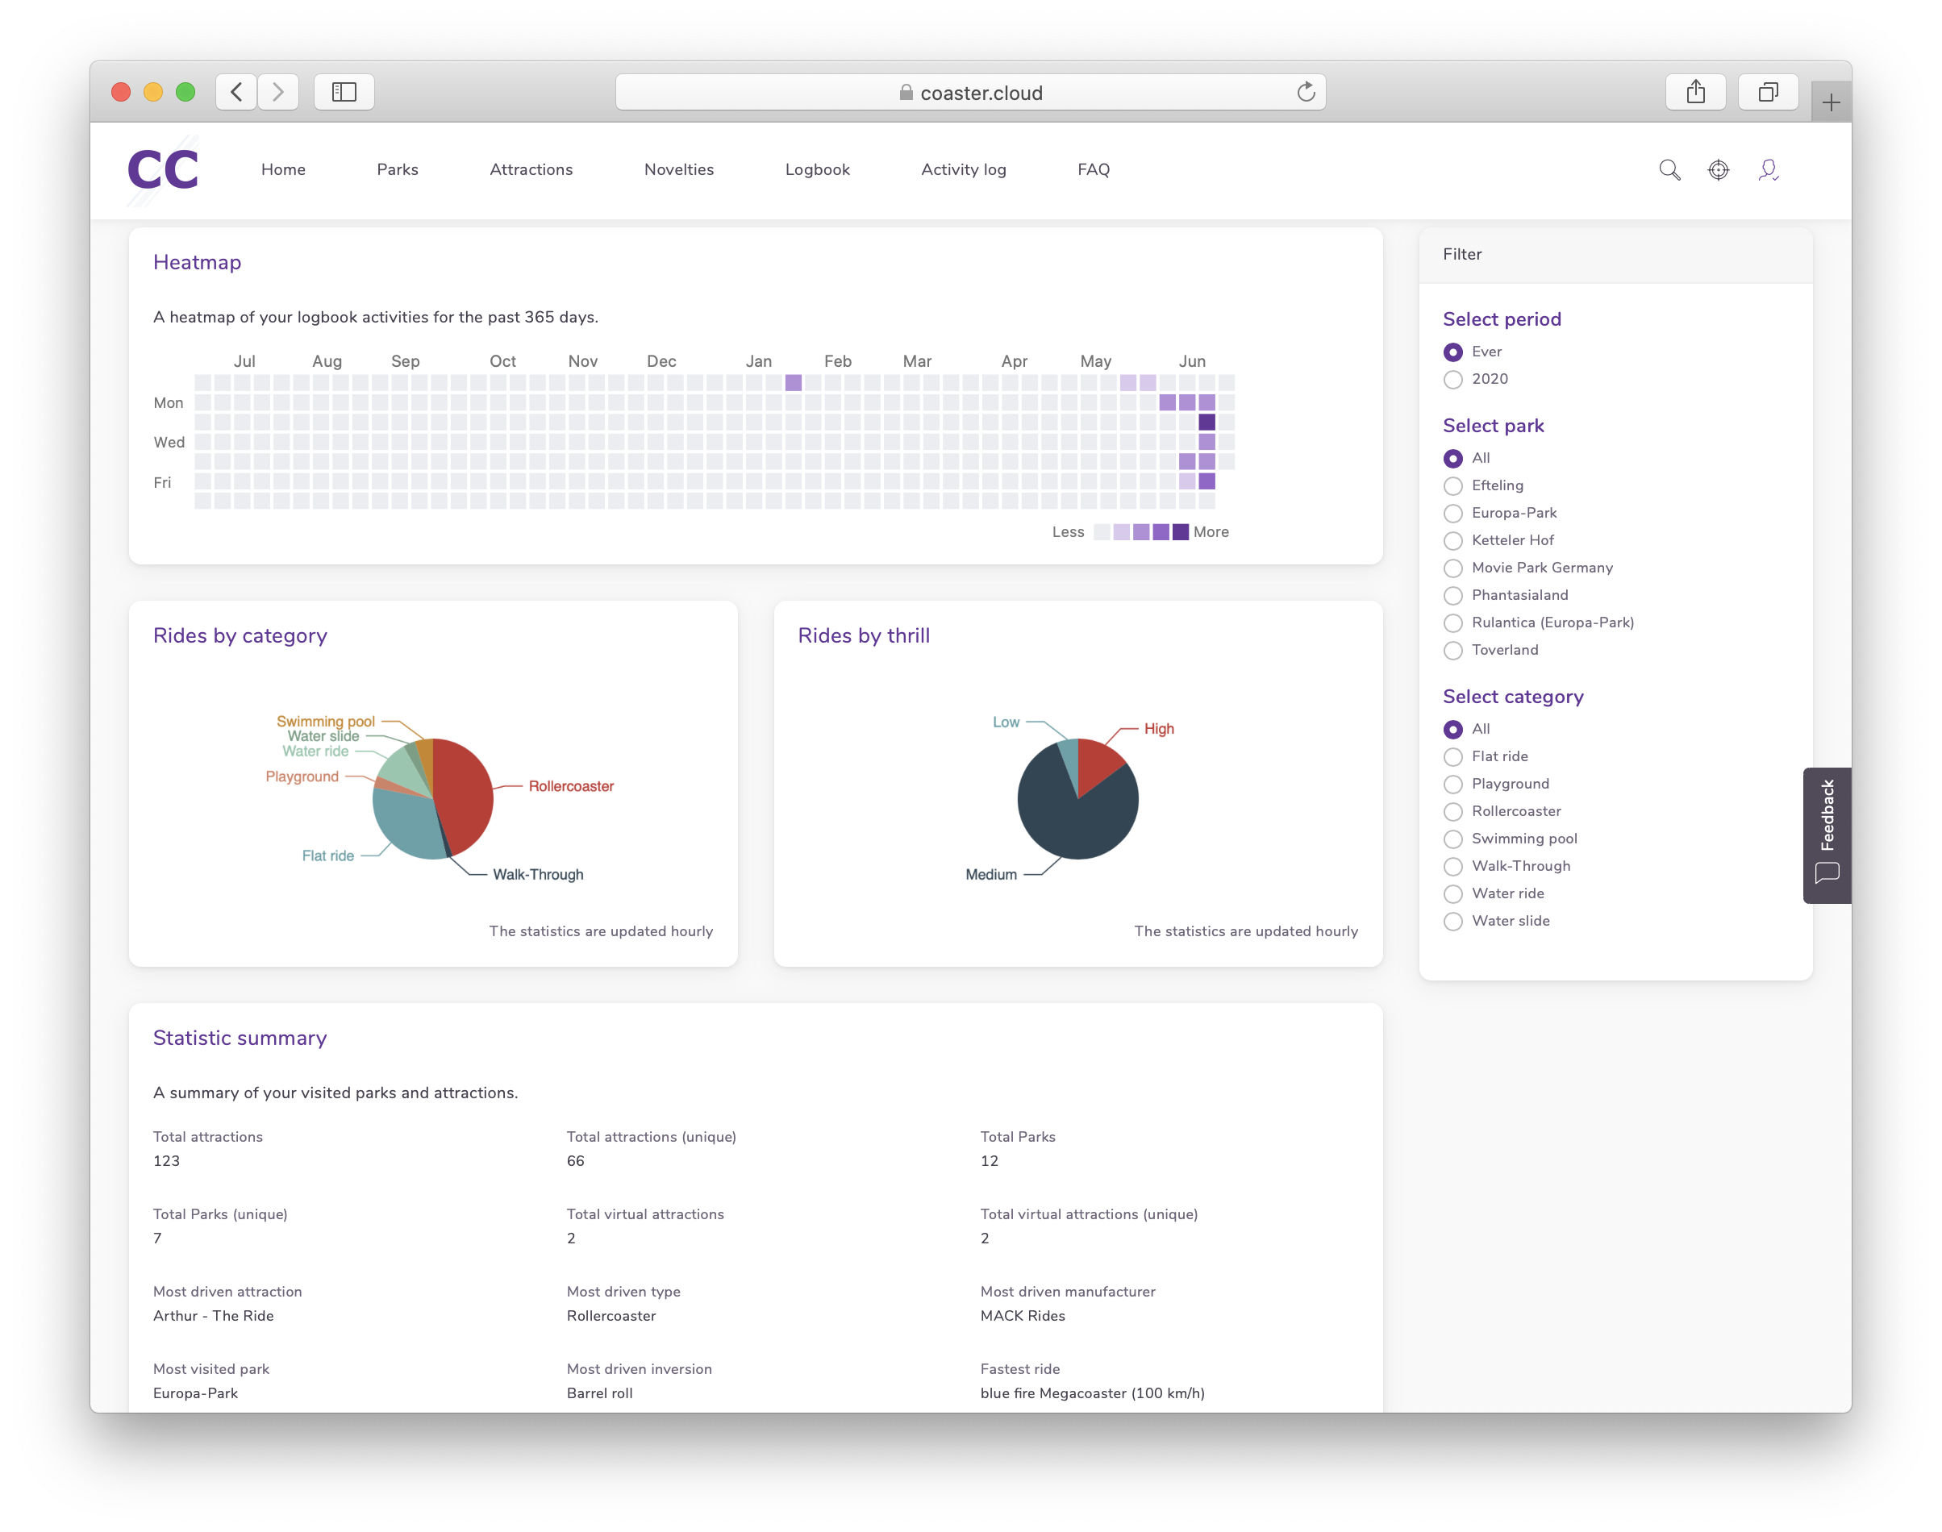Image resolution: width=1942 pixels, height=1532 pixels.
Task: Reload the page with refresh icon
Action: tap(1306, 91)
